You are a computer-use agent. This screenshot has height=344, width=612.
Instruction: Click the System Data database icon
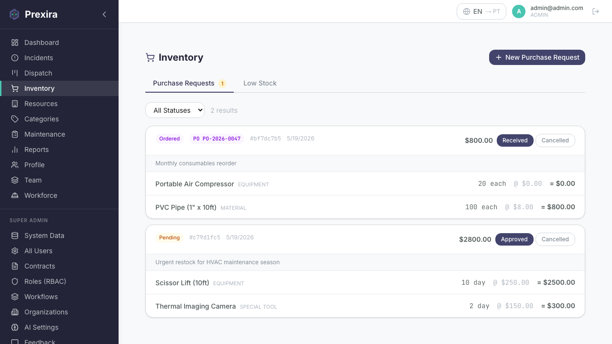(x=15, y=236)
